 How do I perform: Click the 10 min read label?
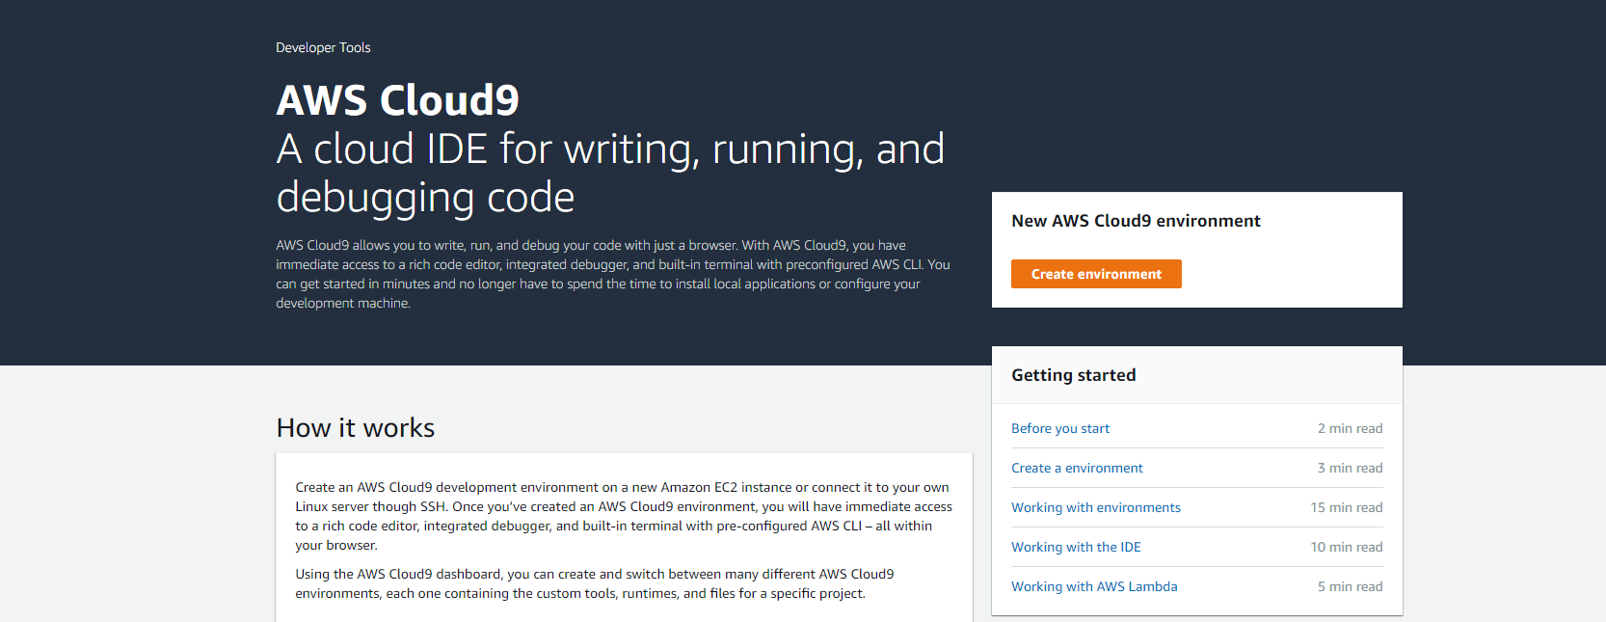click(x=1347, y=547)
